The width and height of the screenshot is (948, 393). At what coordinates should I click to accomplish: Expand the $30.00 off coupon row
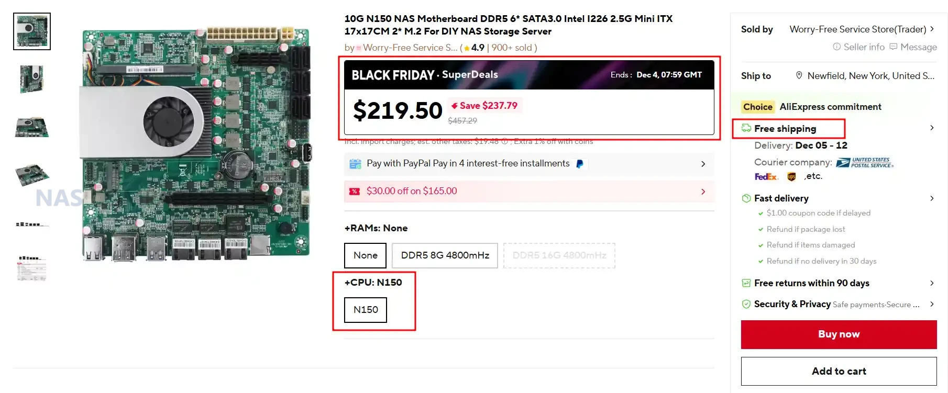point(703,192)
